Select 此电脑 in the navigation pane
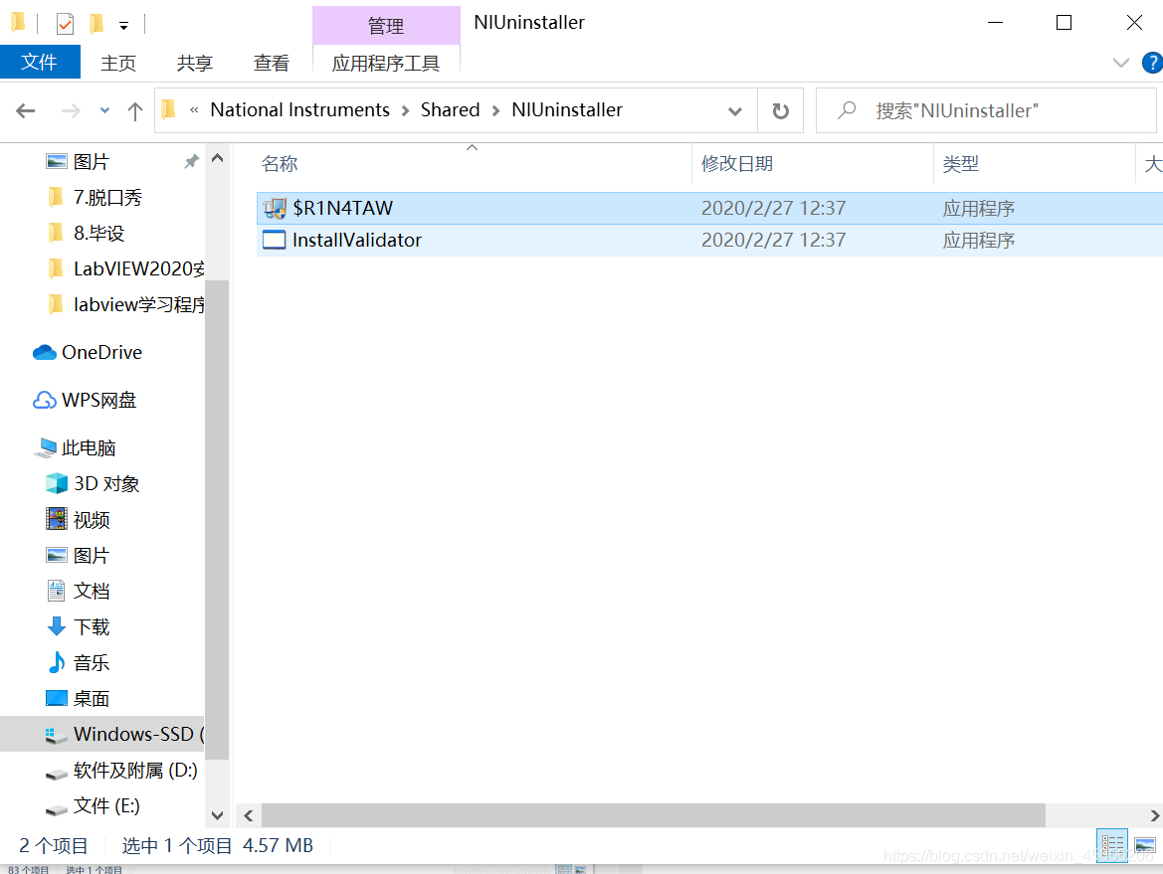 (x=76, y=447)
